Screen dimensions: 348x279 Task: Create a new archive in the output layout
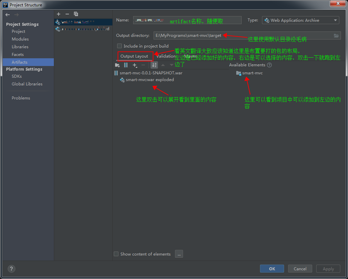point(126,65)
